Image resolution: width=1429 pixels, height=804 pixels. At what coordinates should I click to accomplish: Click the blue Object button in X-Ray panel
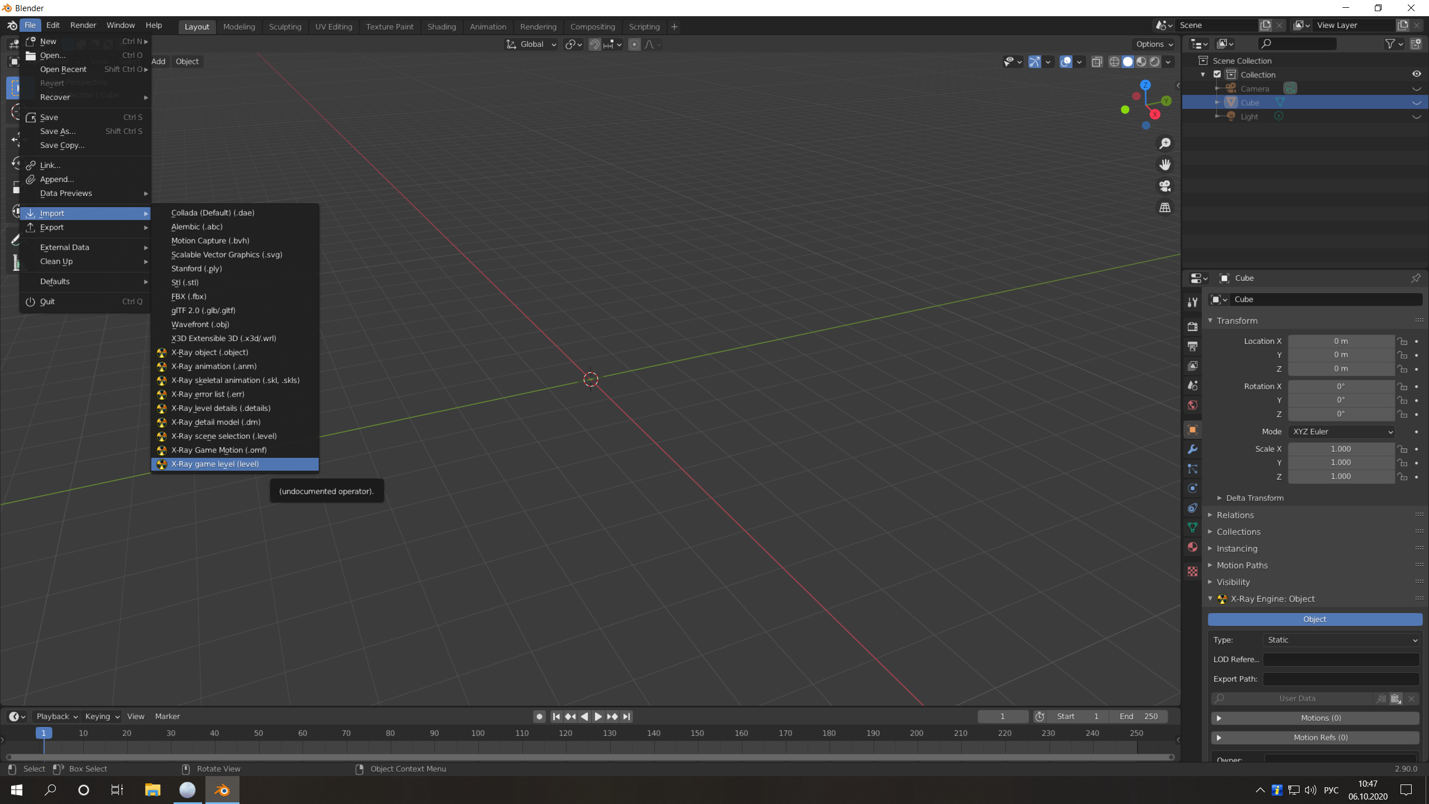click(1315, 619)
